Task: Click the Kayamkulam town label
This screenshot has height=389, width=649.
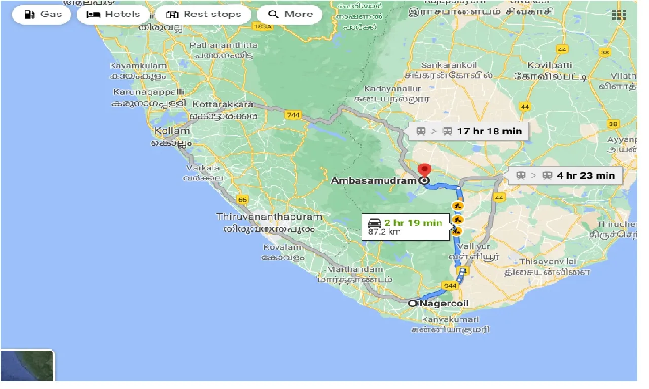Action: [138, 71]
